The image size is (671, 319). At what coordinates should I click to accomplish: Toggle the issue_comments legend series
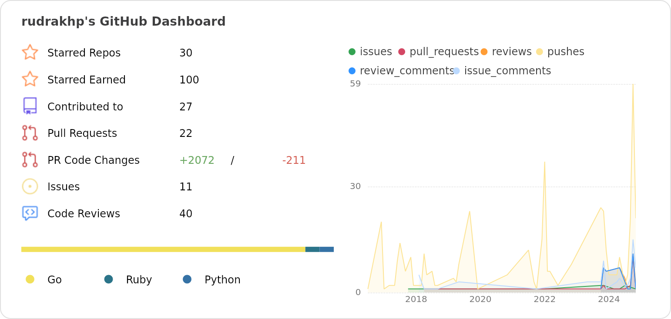click(x=502, y=71)
